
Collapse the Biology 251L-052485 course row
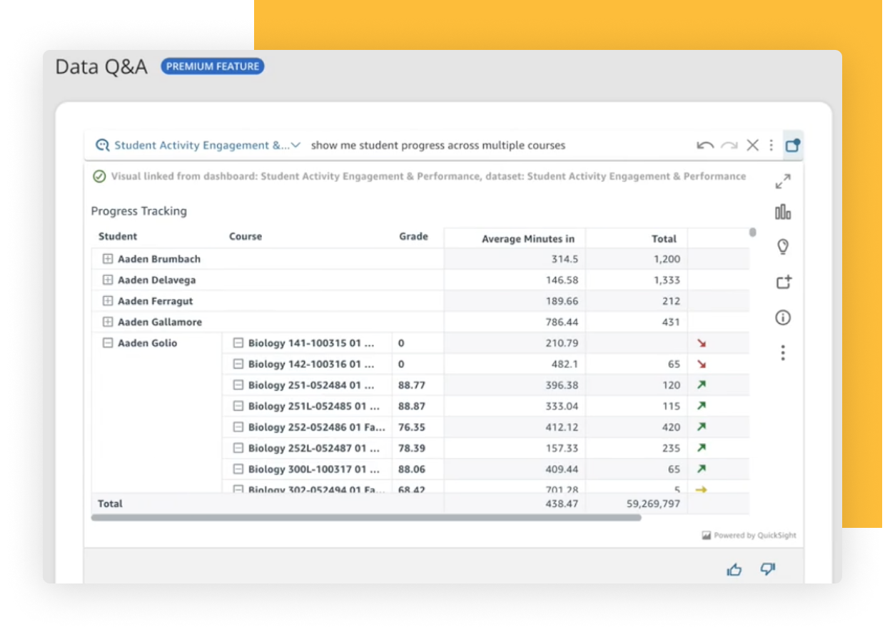238,407
